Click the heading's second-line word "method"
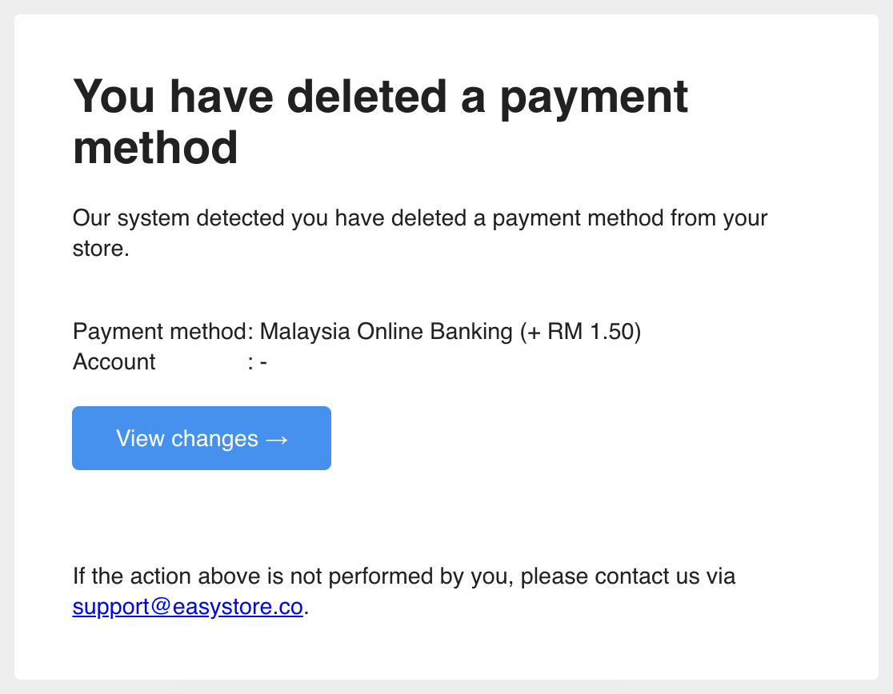Viewport: 893px width, 694px height. click(x=155, y=148)
